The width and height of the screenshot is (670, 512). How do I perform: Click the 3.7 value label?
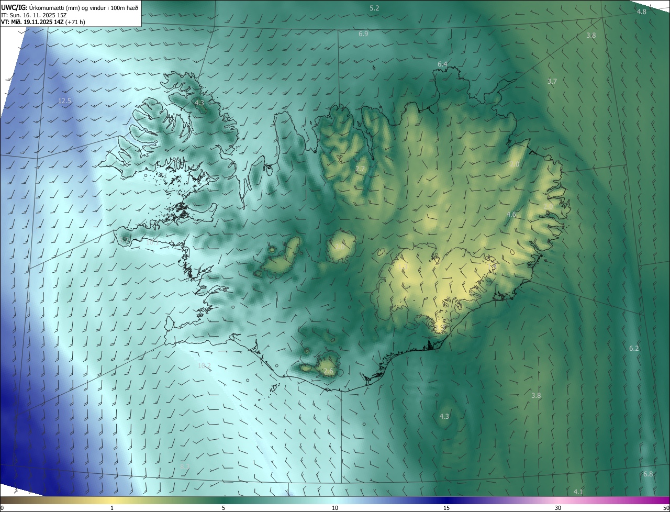(x=552, y=81)
